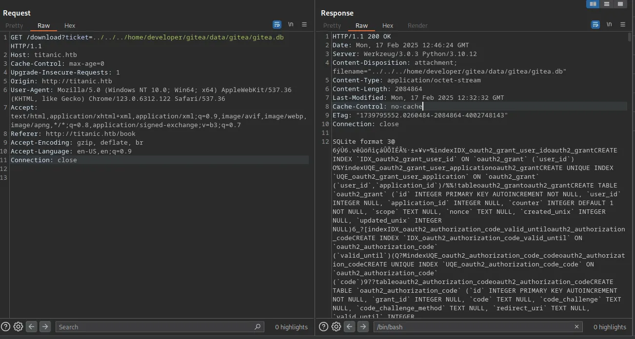
Task: Click the response Date header line
Action: [x=400, y=45]
